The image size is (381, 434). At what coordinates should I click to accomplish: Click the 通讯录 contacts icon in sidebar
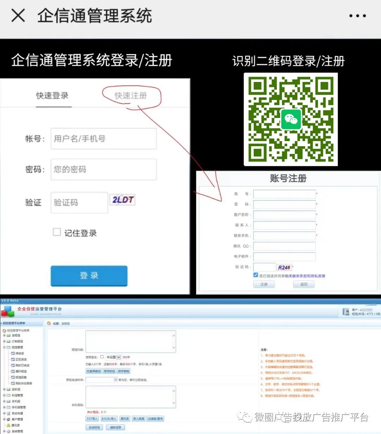coord(8,425)
